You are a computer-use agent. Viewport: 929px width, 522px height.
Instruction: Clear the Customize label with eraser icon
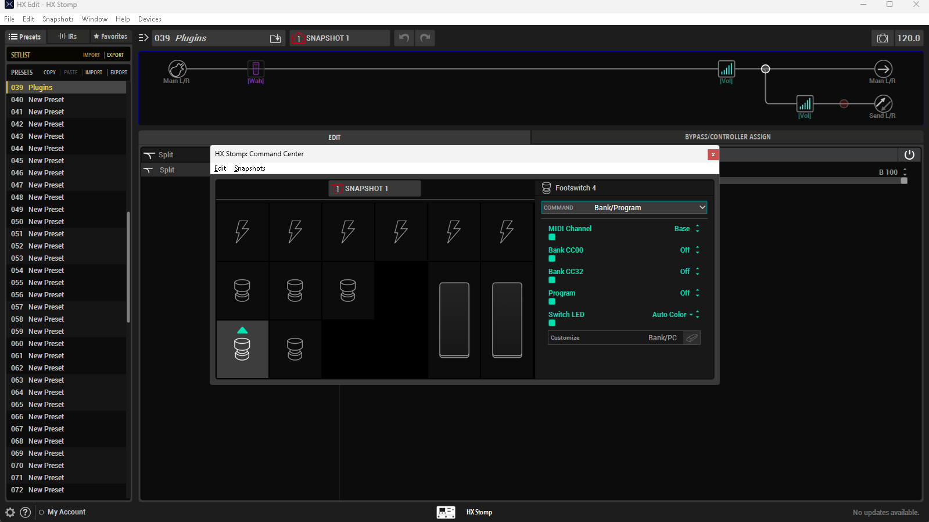pyautogui.click(x=691, y=338)
